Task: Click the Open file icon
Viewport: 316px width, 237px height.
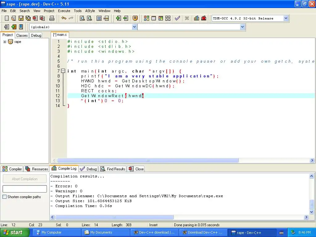Action: click(x=14, y=18)
